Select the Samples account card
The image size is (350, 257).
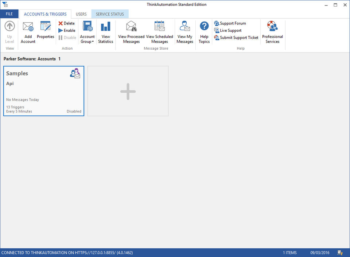pos(44,91)
